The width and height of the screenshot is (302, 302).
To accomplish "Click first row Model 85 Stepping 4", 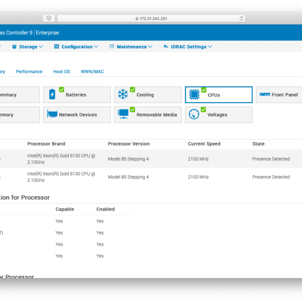I will (128, 159).
